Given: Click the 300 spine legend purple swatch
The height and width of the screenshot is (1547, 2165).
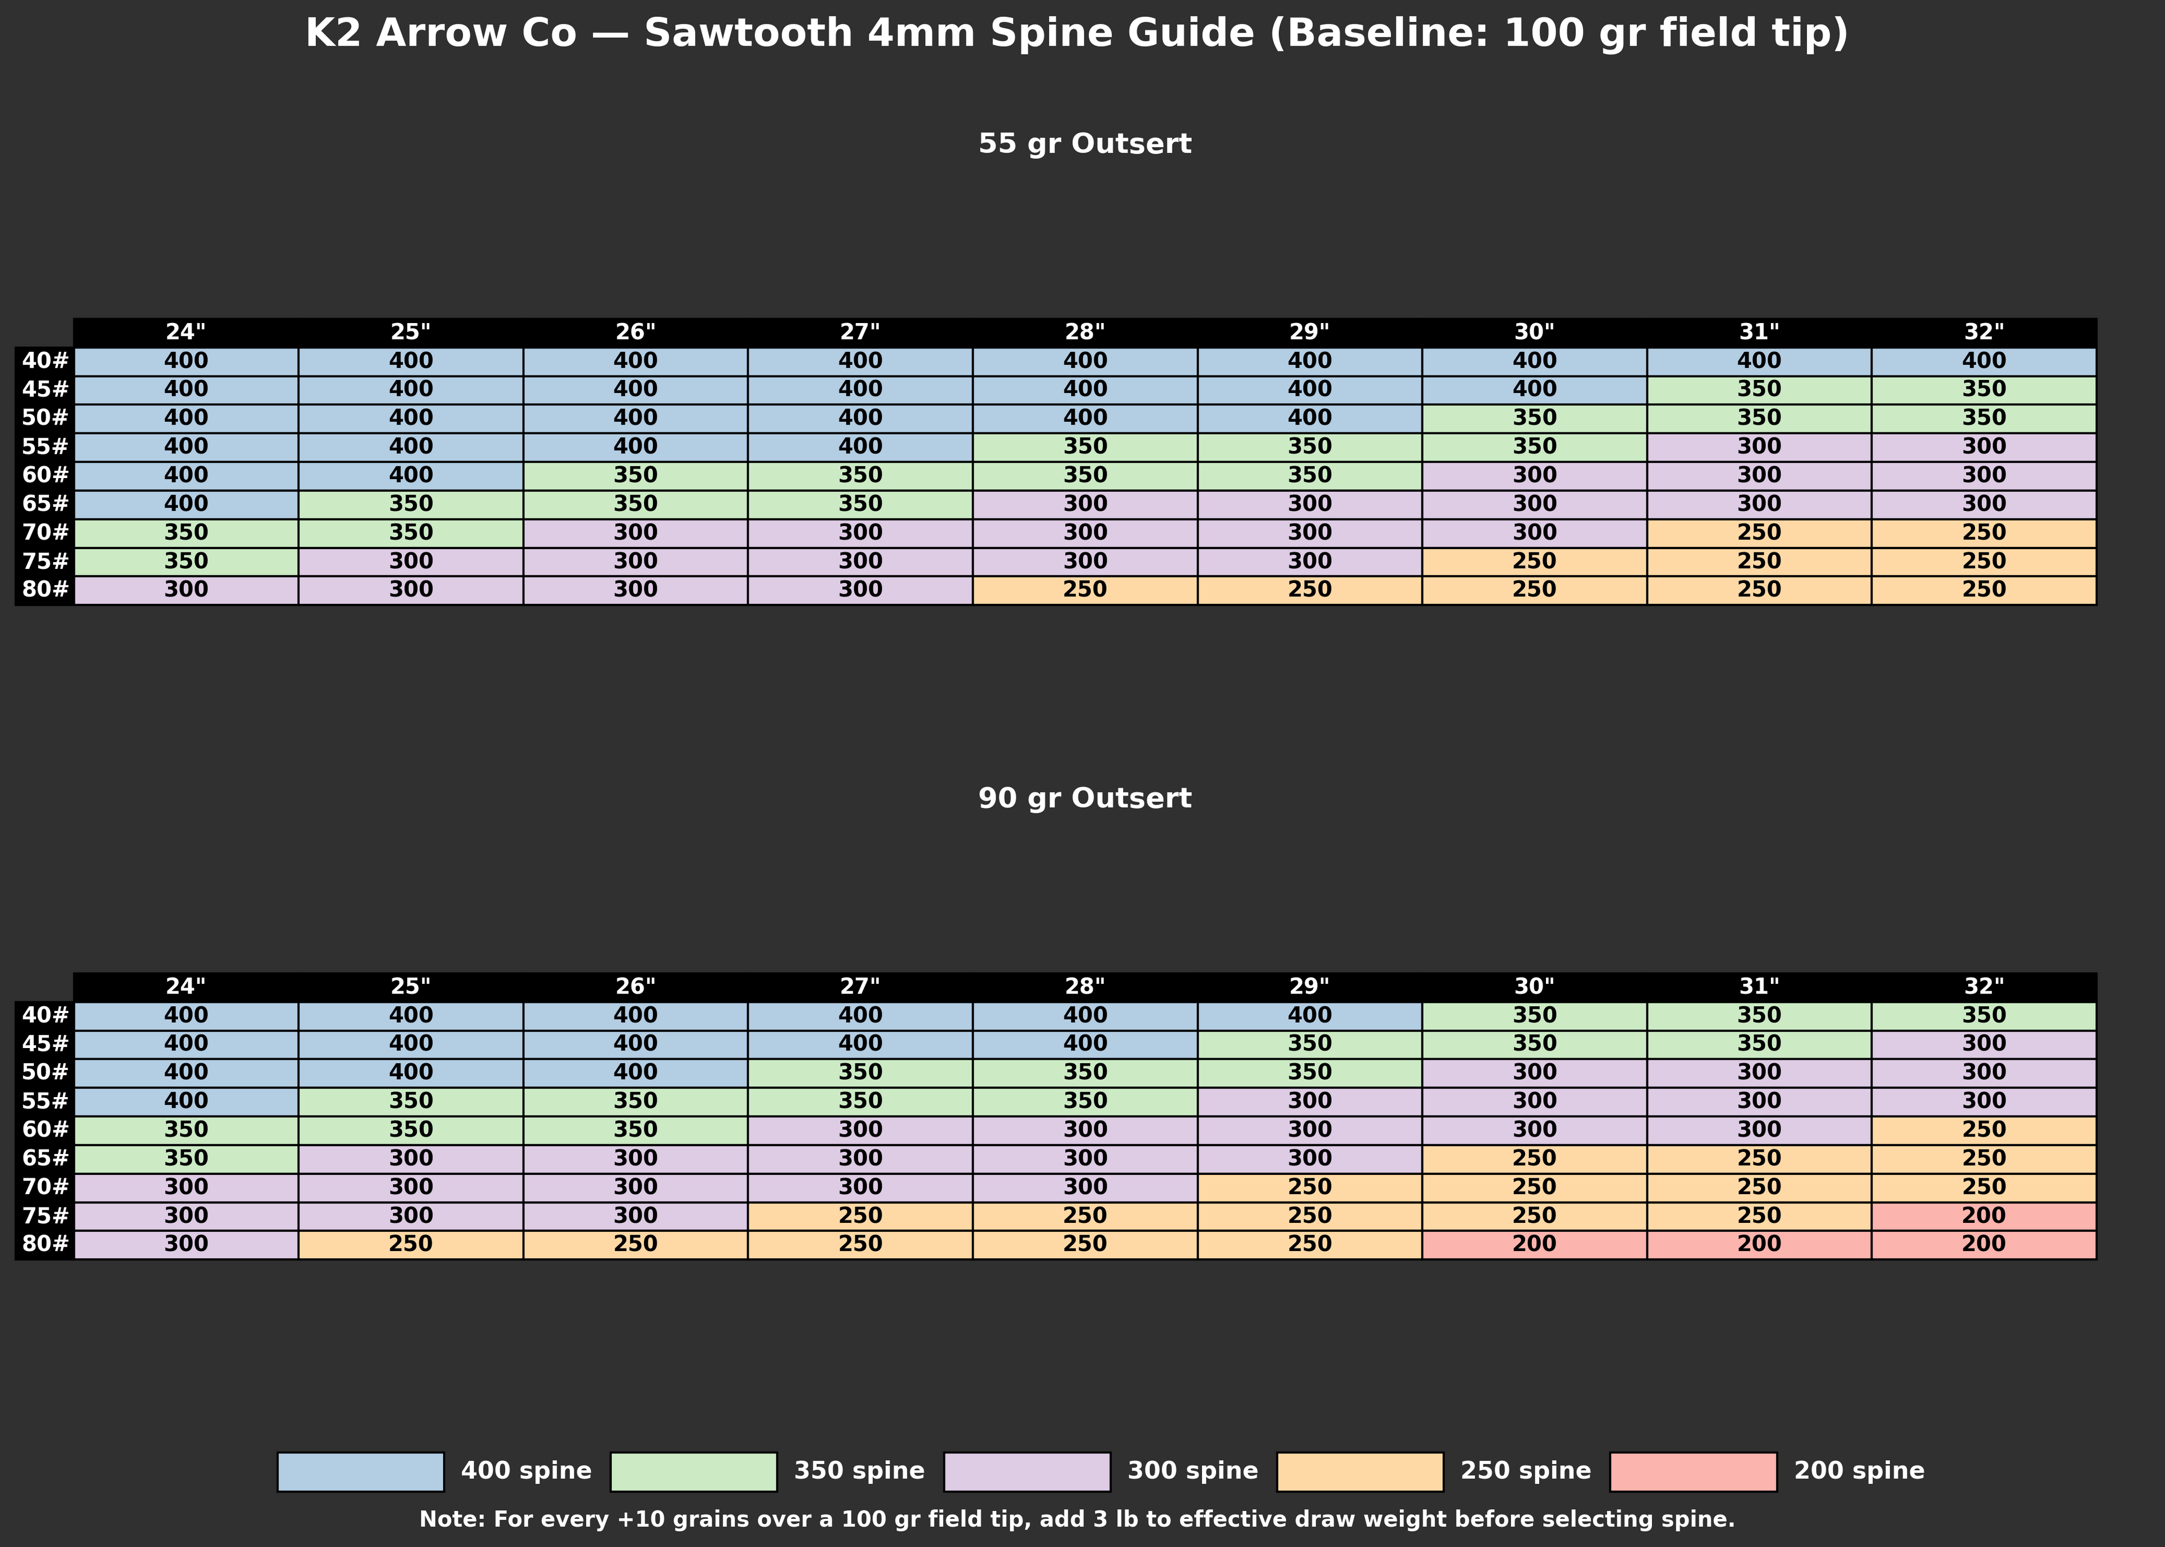Looking at the screenshot, I should point(1027,1472).
